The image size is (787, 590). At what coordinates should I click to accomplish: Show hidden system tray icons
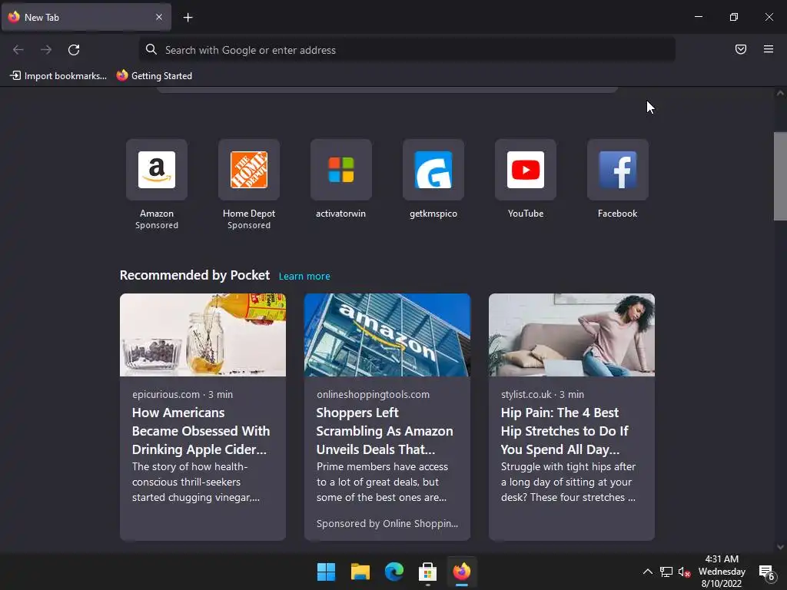647,572
